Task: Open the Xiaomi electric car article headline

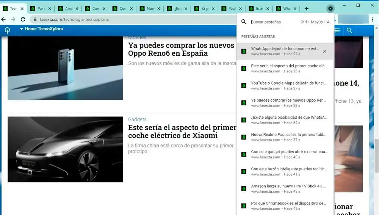Action: (182, 132)
